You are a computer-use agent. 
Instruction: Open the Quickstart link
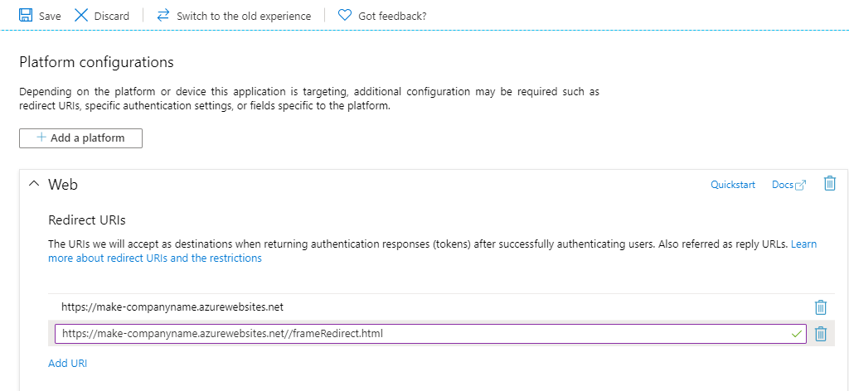733,185
